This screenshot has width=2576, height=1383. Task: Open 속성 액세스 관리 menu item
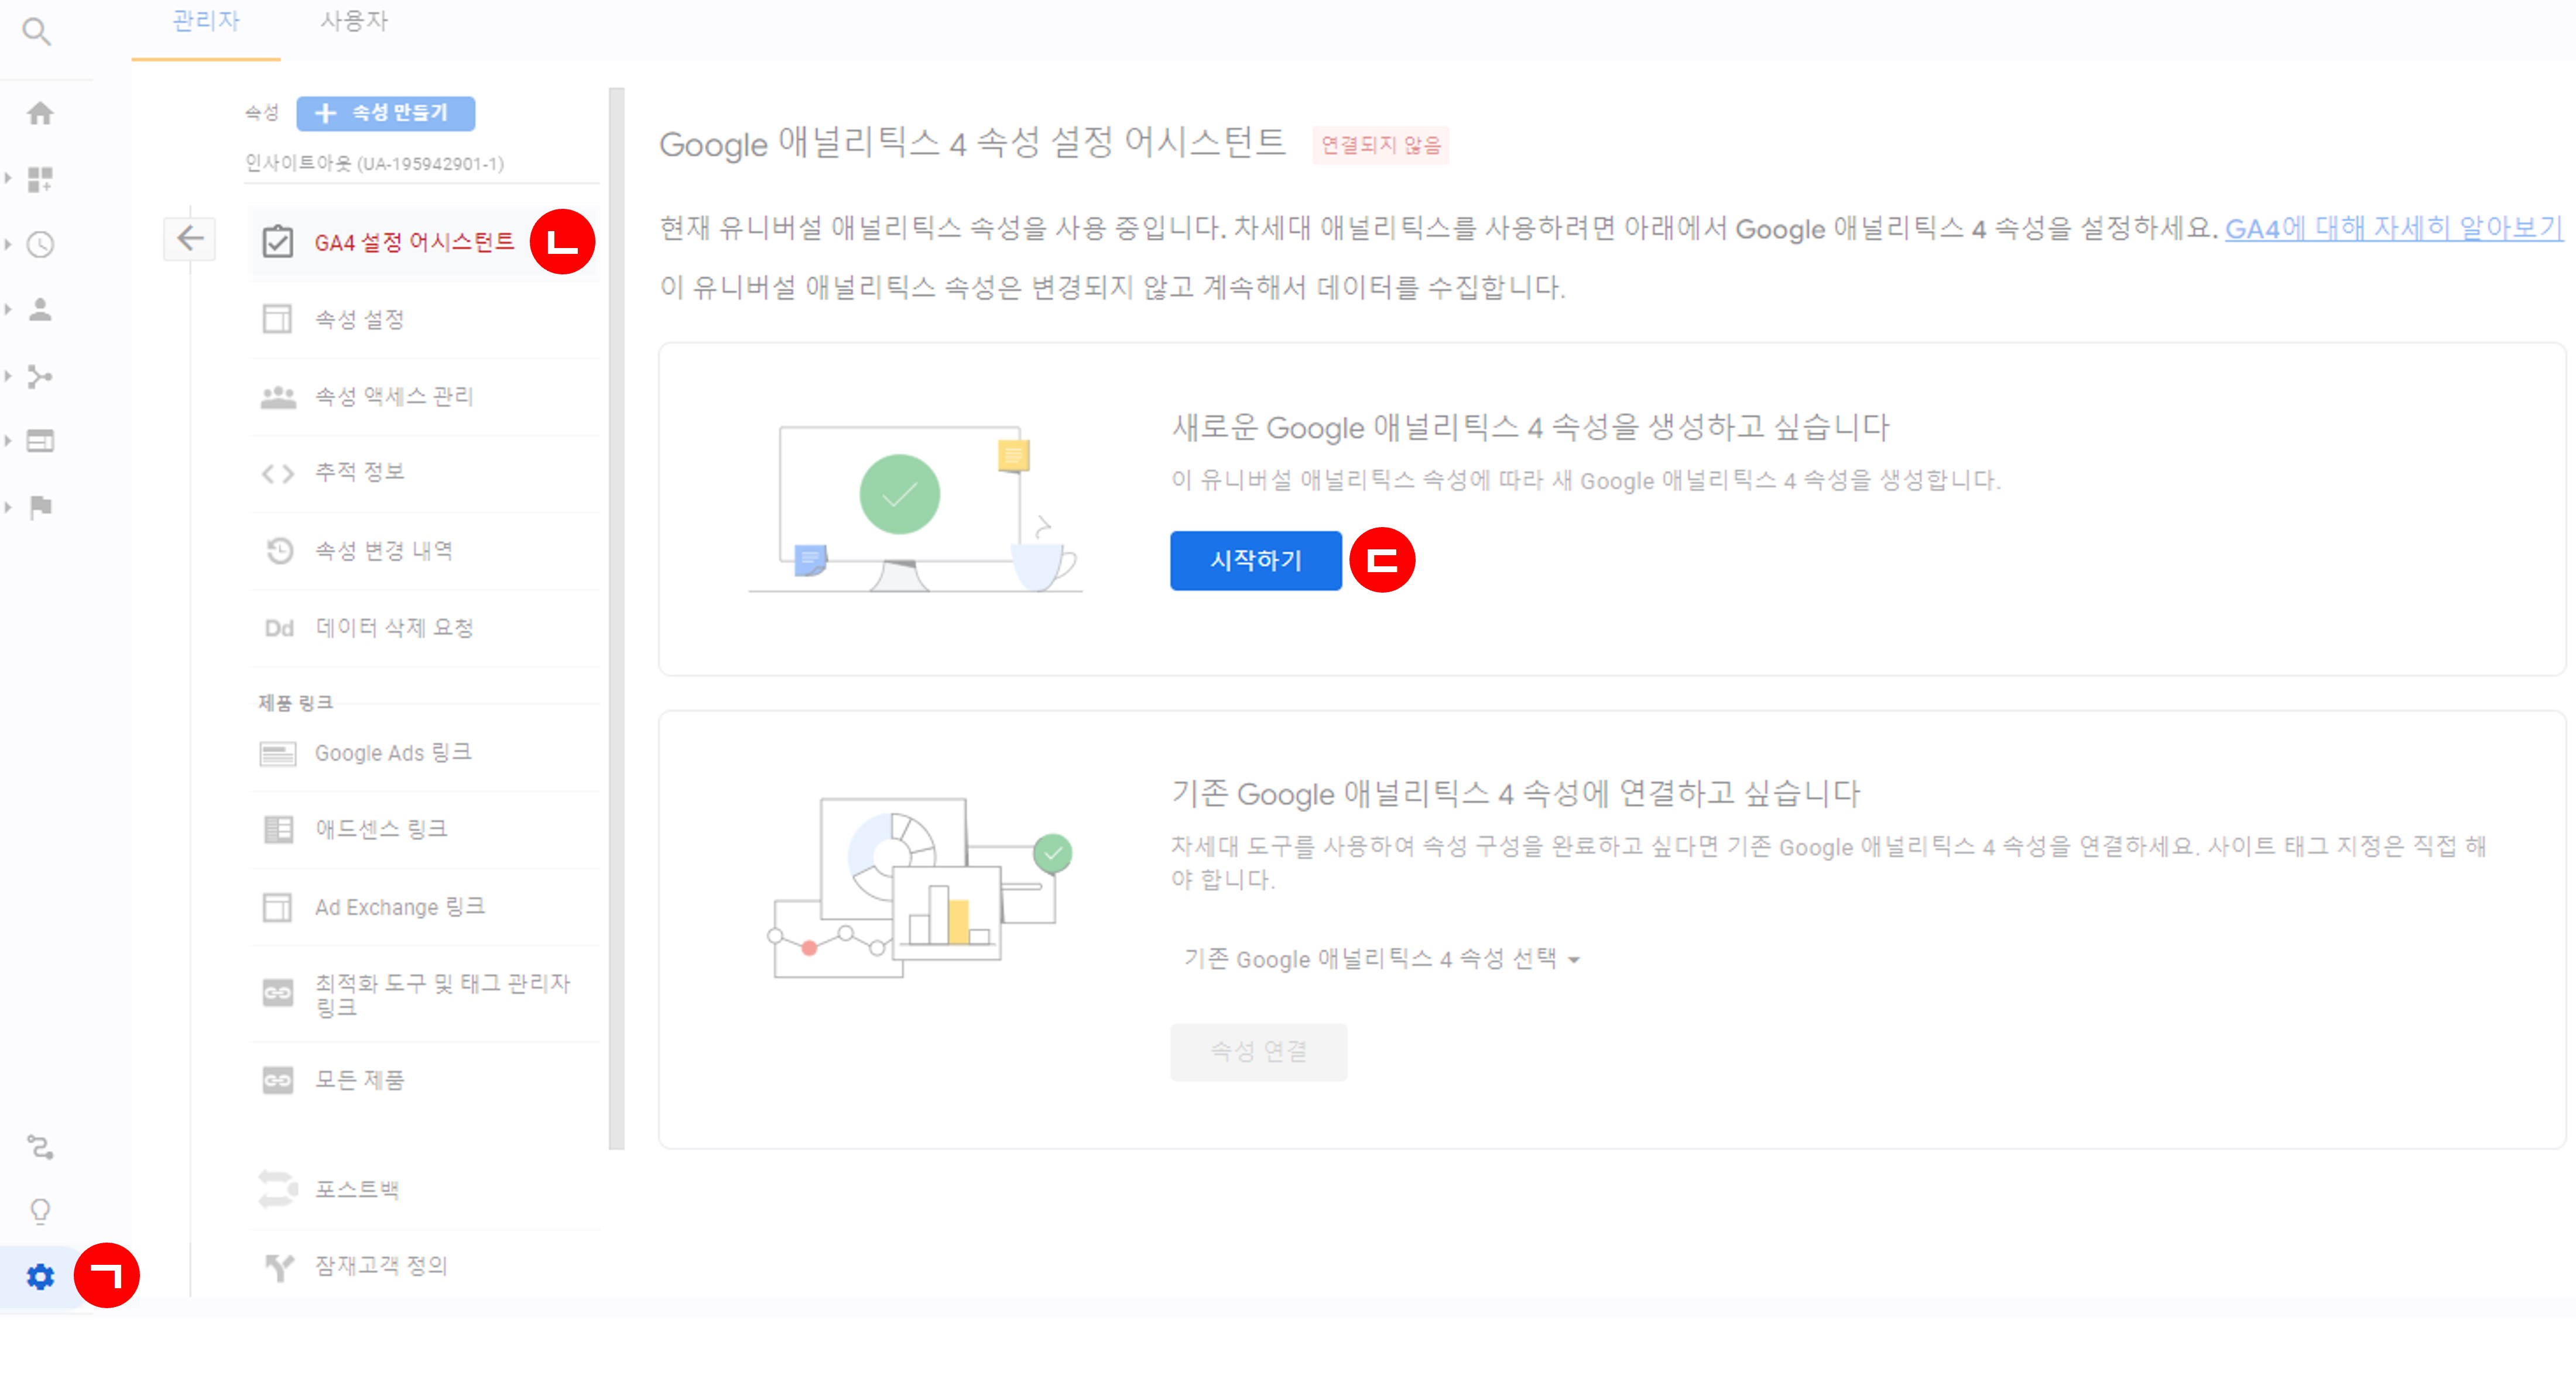click(423, 397)
